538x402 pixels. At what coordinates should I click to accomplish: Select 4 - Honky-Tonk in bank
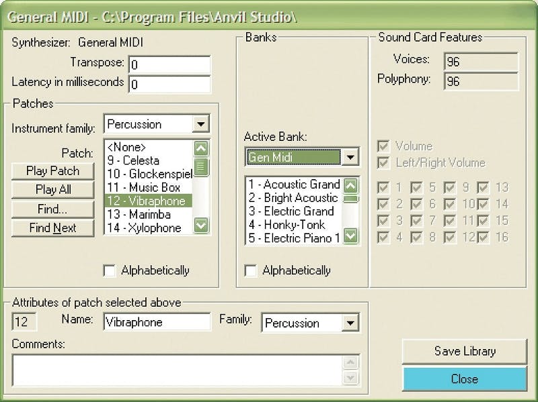294,225
